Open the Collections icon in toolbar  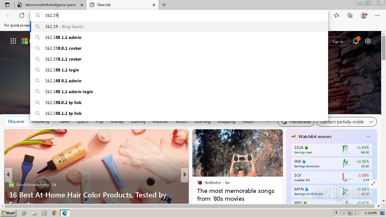350,15
